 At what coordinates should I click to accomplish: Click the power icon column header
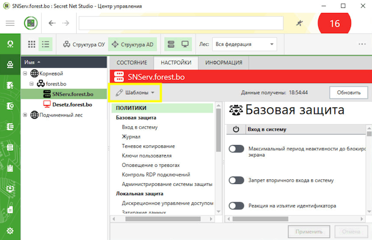tap(236, 129)
